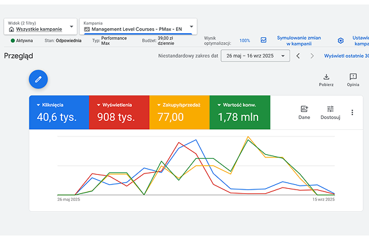The height and width of the screenshot is (240, 369).
Task: Select the Zakupy/sprzedaż metric tile
Action: pos(179,113)
